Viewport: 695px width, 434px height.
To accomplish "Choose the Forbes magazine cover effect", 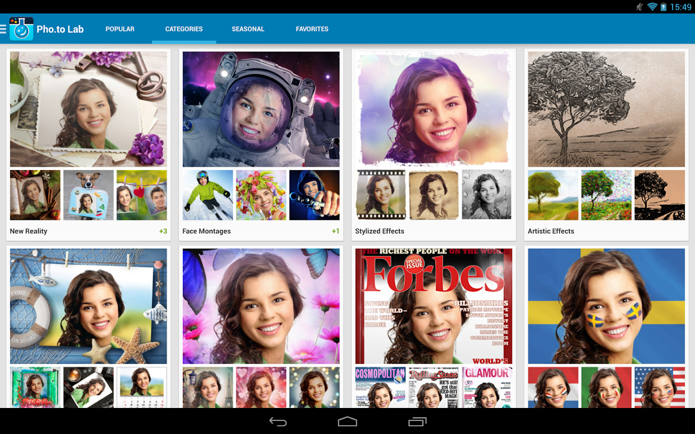I will point(434,306).
